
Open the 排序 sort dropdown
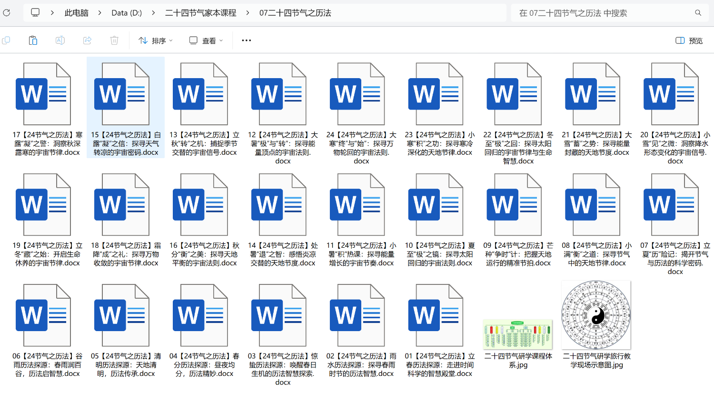[156, 40]
